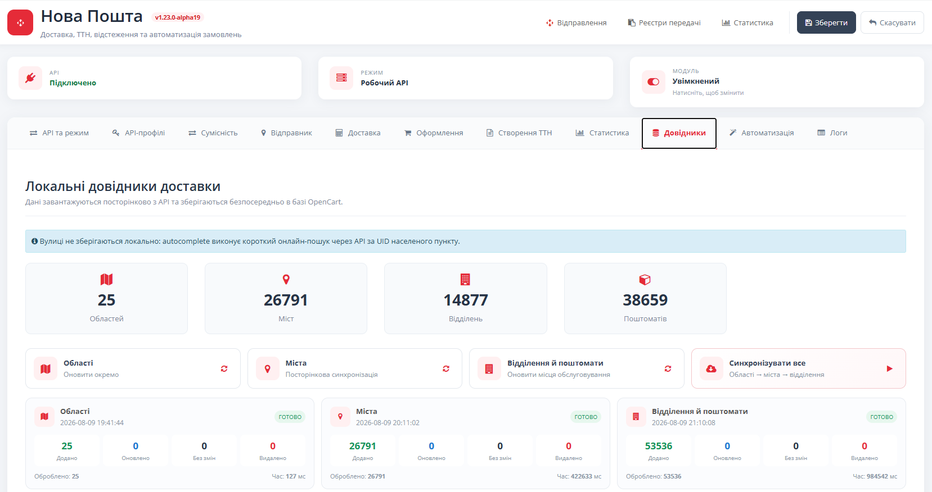Viewport: 932px width, 492px height.
Task: Toggle the Модуль Увімкнений switch
Action: [653, 82]
